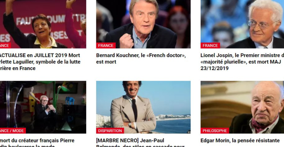Select the Jean-Paul Belmondo photo

point(143,107)
